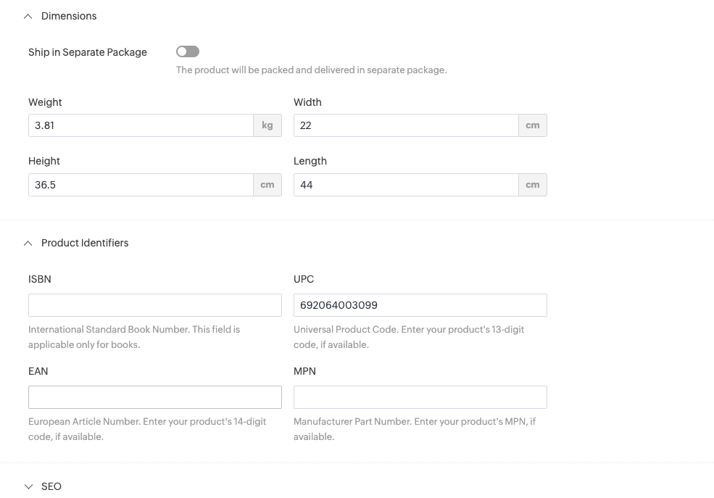Click the Ship in Separate Package label

(x=88, y=52)
